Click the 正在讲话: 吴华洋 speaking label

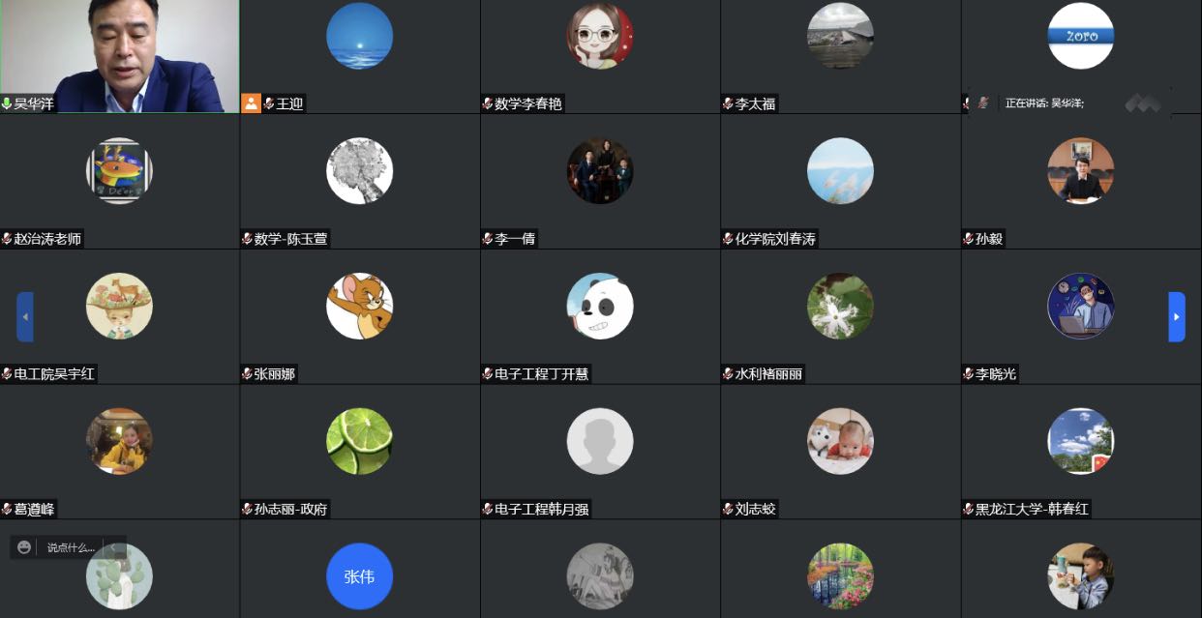pos(1044,103)
